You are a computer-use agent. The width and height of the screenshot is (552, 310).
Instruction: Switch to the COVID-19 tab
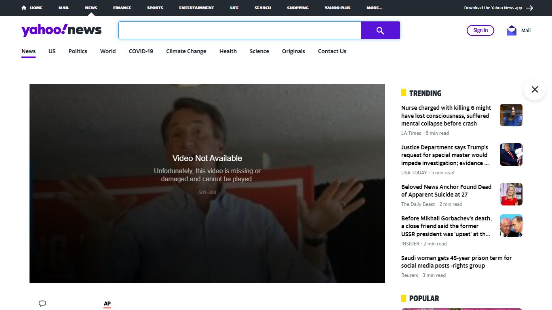tap(141, 51)
